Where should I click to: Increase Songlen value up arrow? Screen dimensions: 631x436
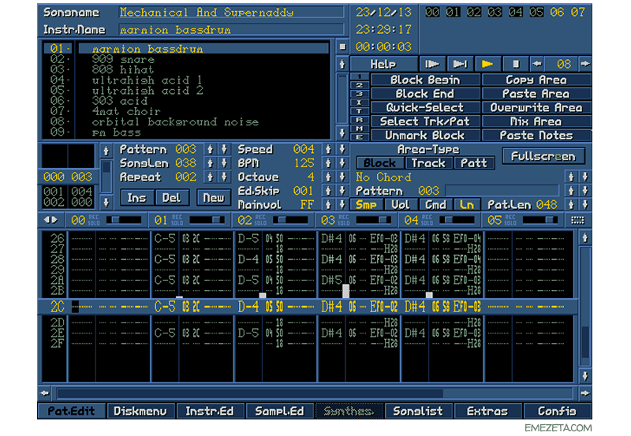[210, 163]
